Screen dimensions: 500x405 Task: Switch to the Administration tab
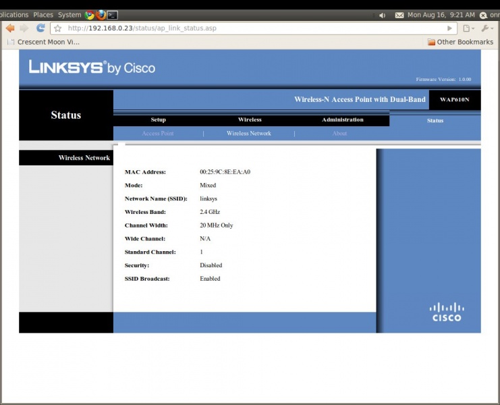pyautogui.click(x=342, y=120)
